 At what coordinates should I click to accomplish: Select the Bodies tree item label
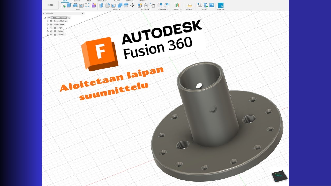point(60,31)
